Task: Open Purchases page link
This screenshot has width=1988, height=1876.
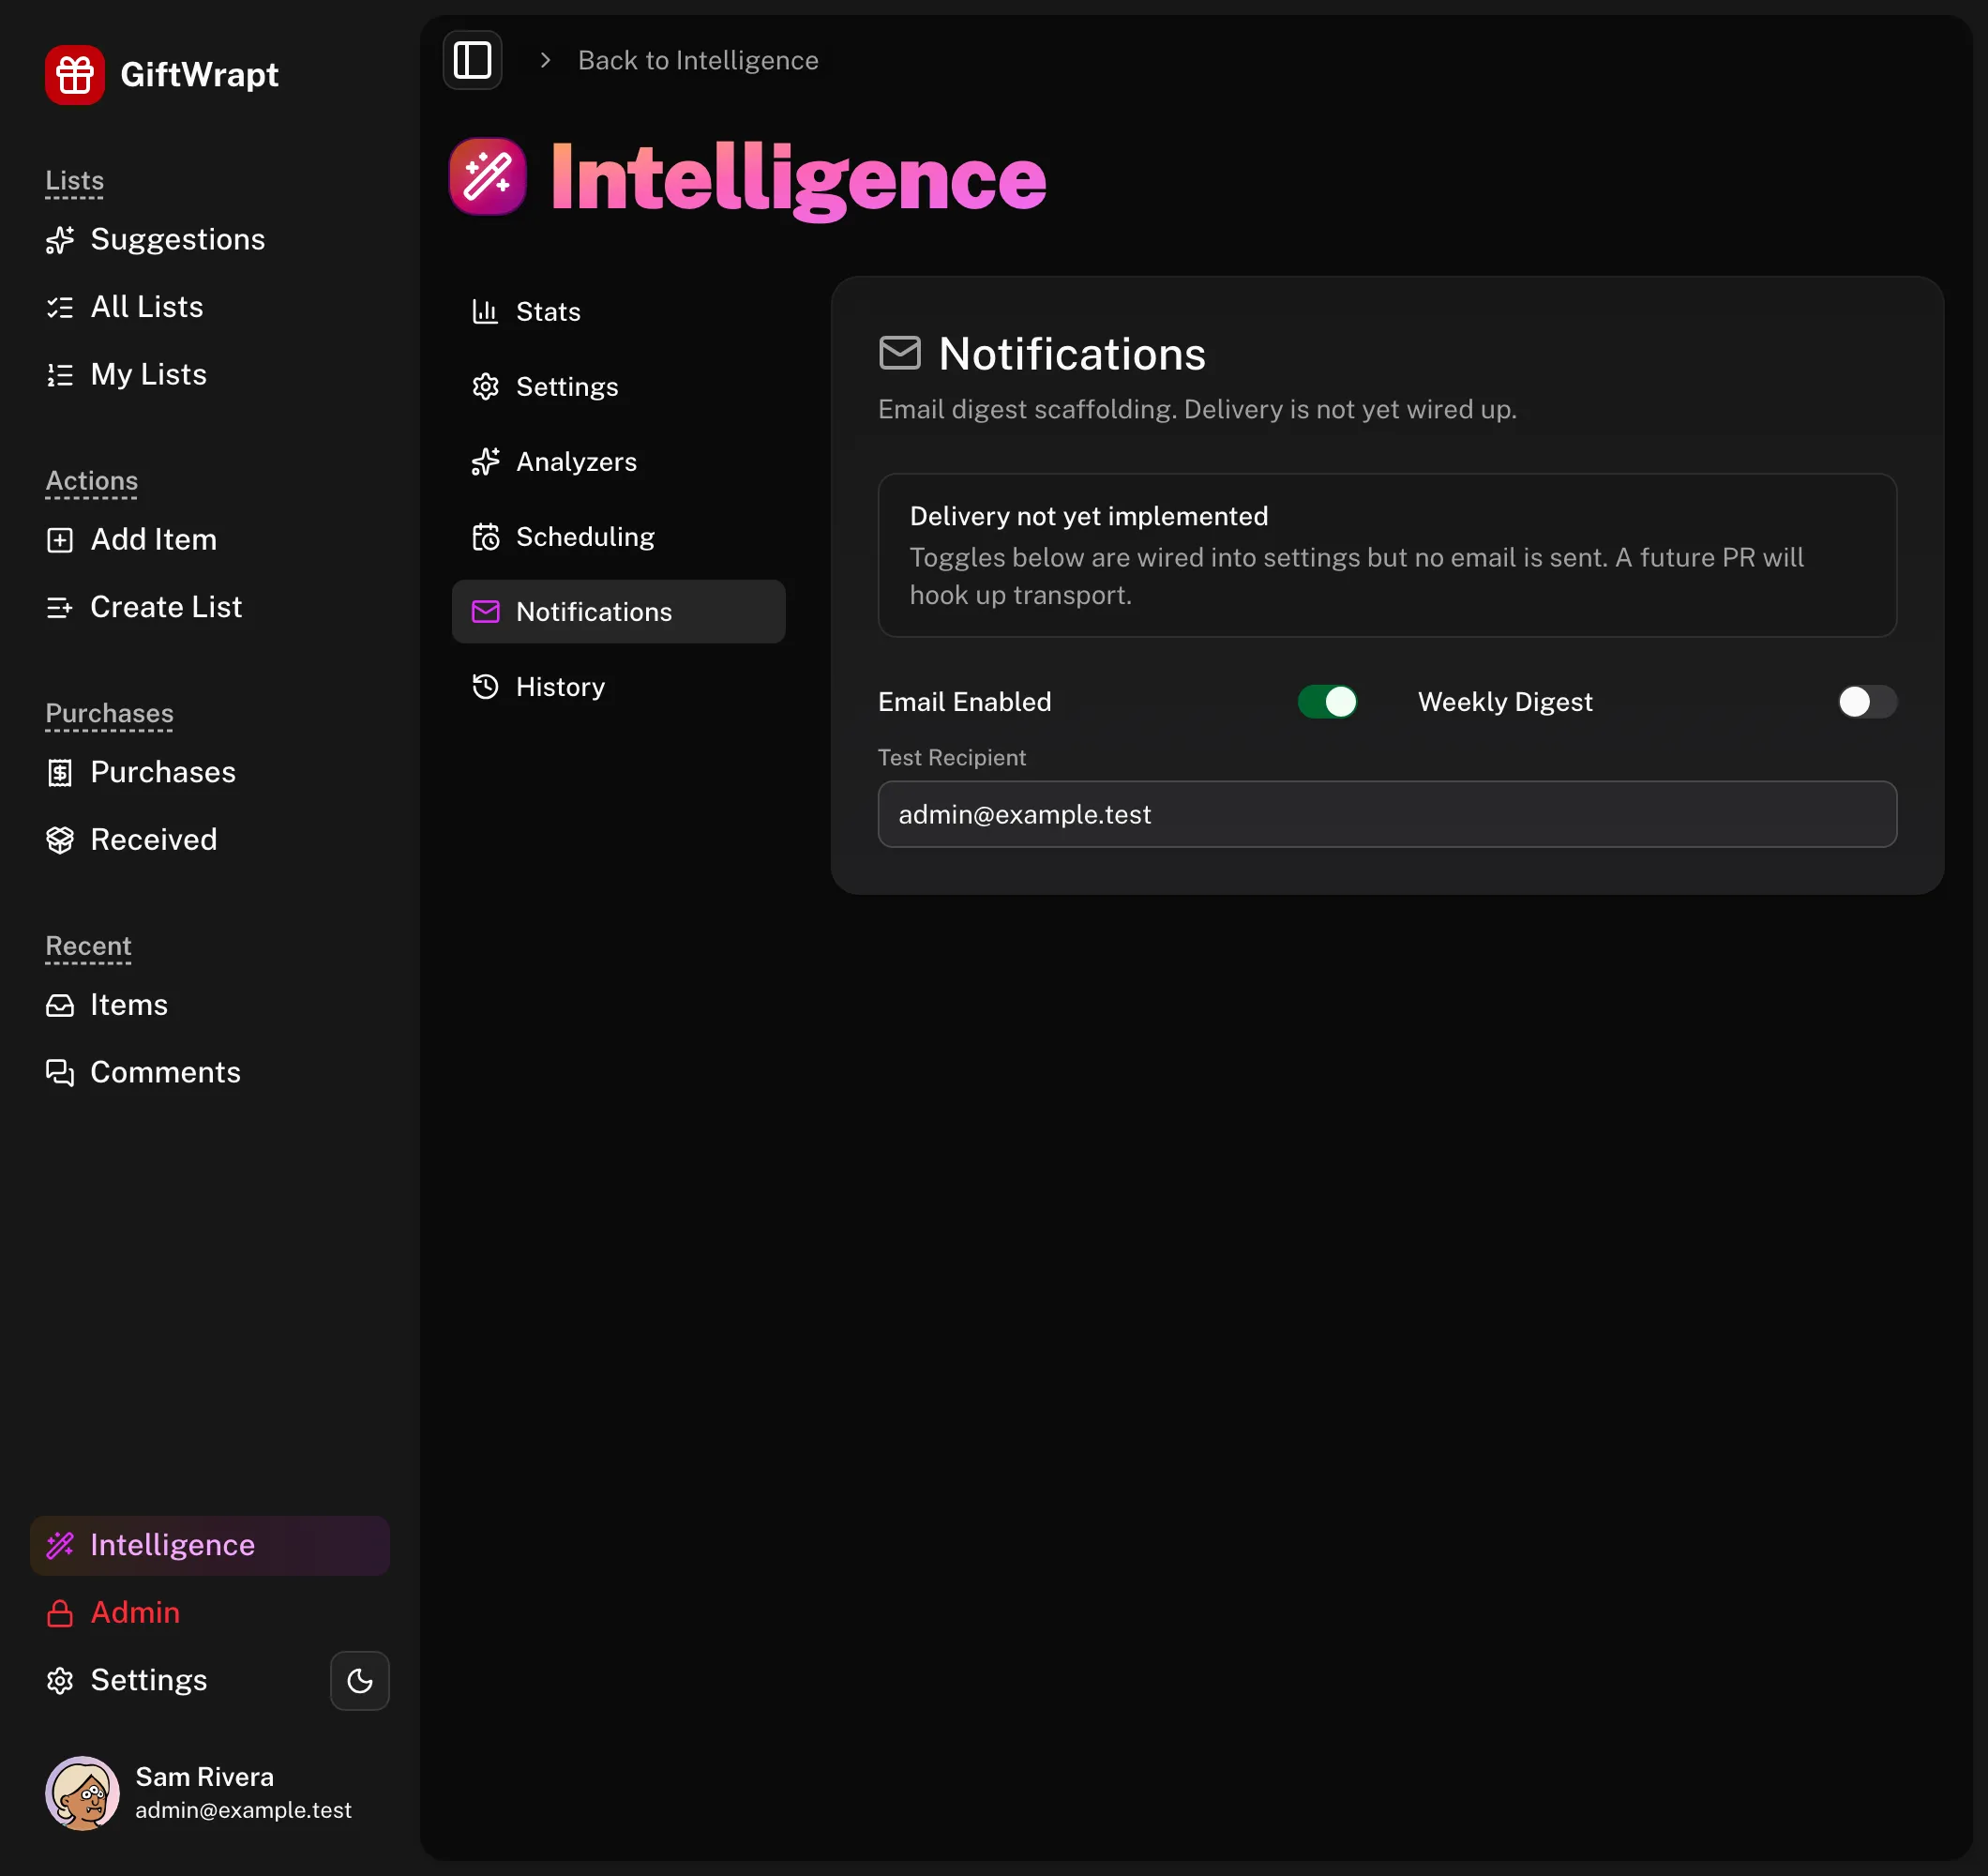Action: (x=210, y=772)
